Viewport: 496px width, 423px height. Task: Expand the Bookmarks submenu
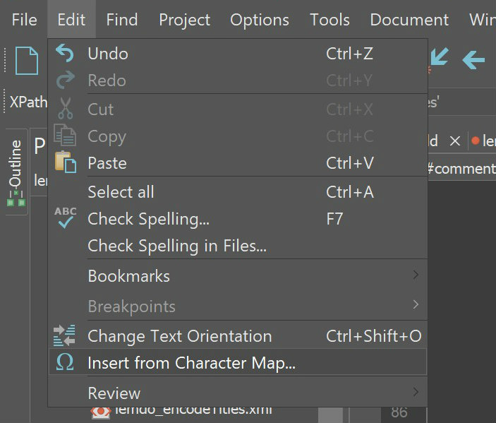[238, 276]
